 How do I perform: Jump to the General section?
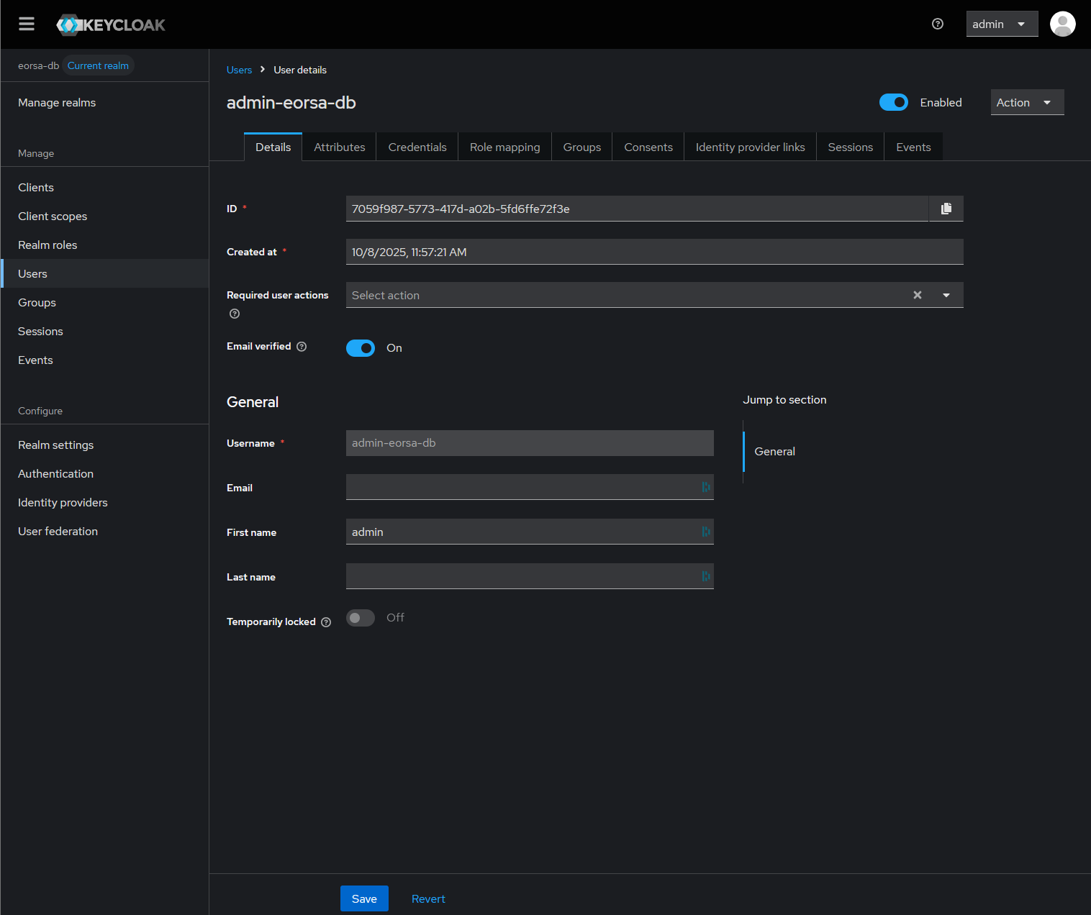point(774,452)
